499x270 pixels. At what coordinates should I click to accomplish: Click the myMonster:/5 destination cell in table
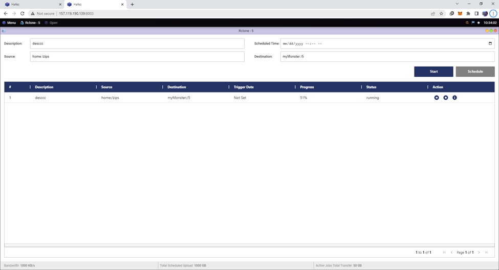[179, 98]
